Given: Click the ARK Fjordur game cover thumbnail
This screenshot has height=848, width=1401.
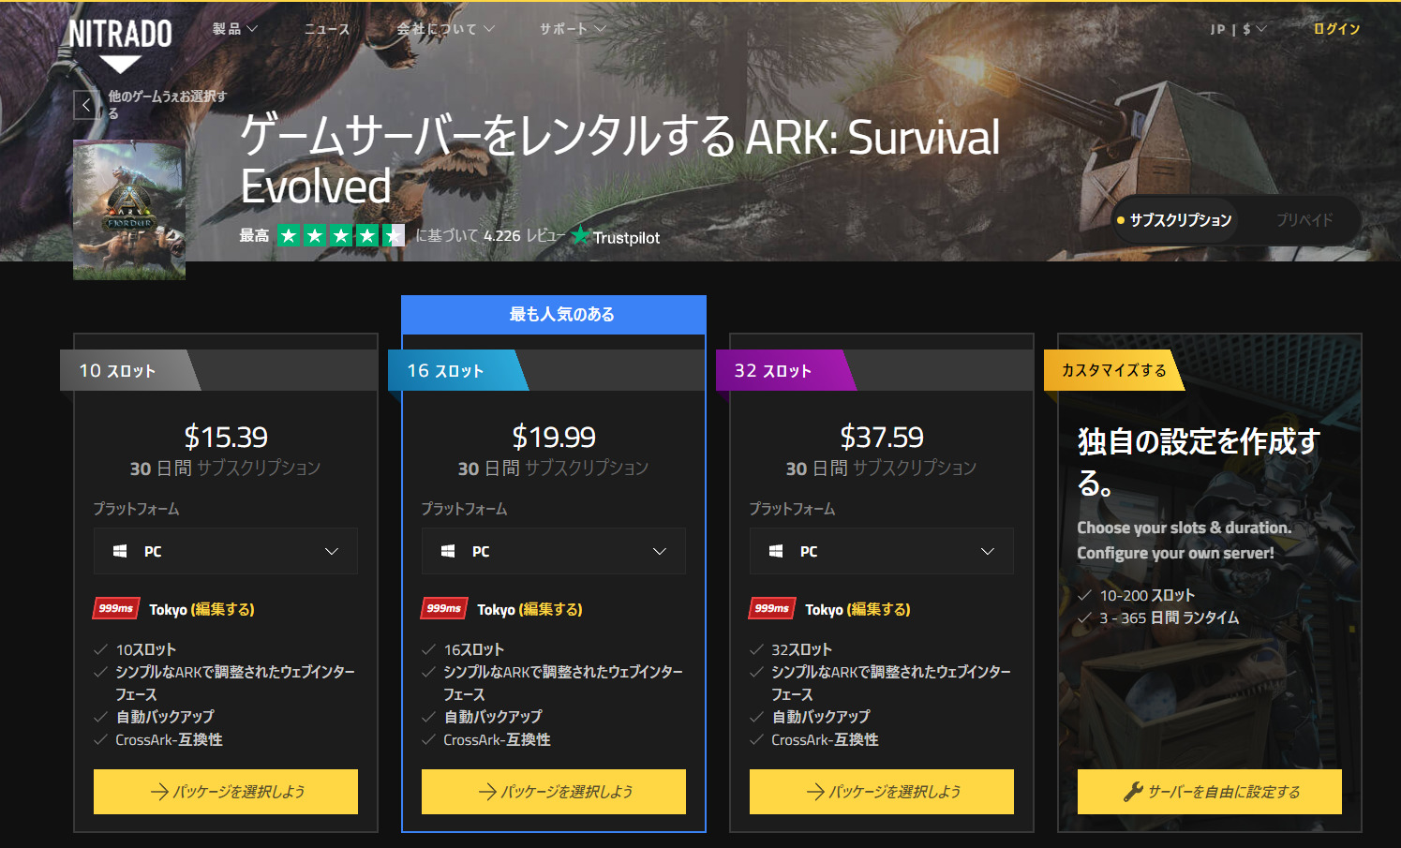Looking at the screenshot, I should 129,210.
